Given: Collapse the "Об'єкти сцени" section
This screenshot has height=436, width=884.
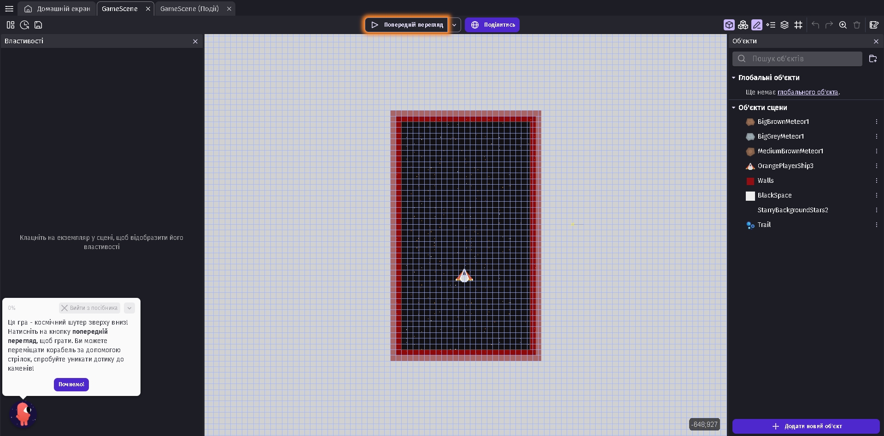Looking at the screenshot, I should (734, 108).
